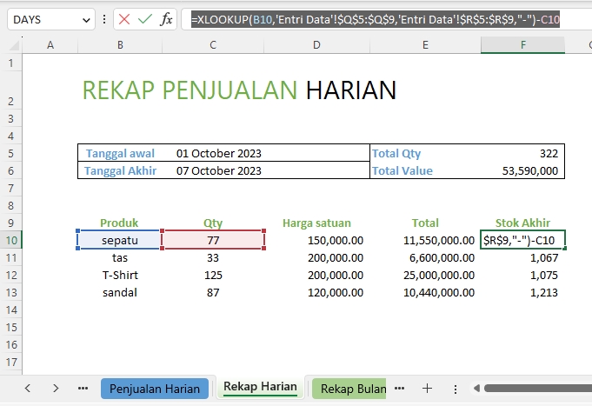Click the vertical dots beside Name Box
The width and height of the screenshot is (592, 406).
point(104,19)
